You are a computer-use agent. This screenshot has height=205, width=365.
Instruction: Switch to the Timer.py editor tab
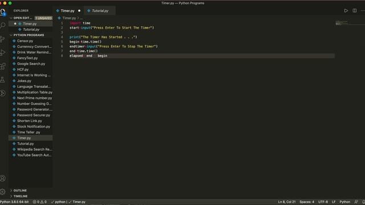(x=67, y=11)
